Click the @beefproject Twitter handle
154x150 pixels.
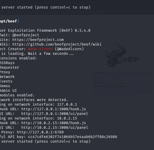[25, 35]
